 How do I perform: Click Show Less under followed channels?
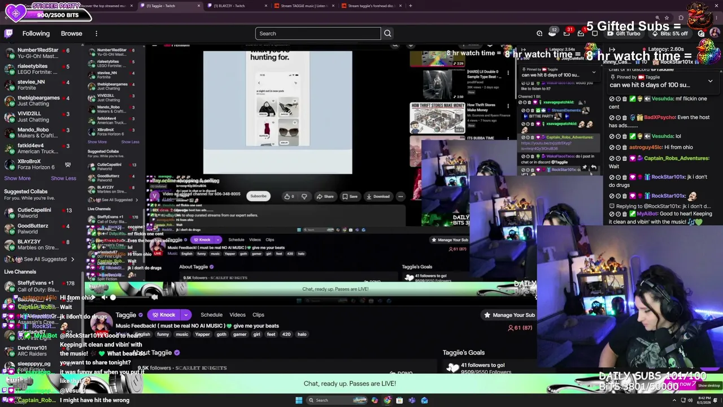63,178
